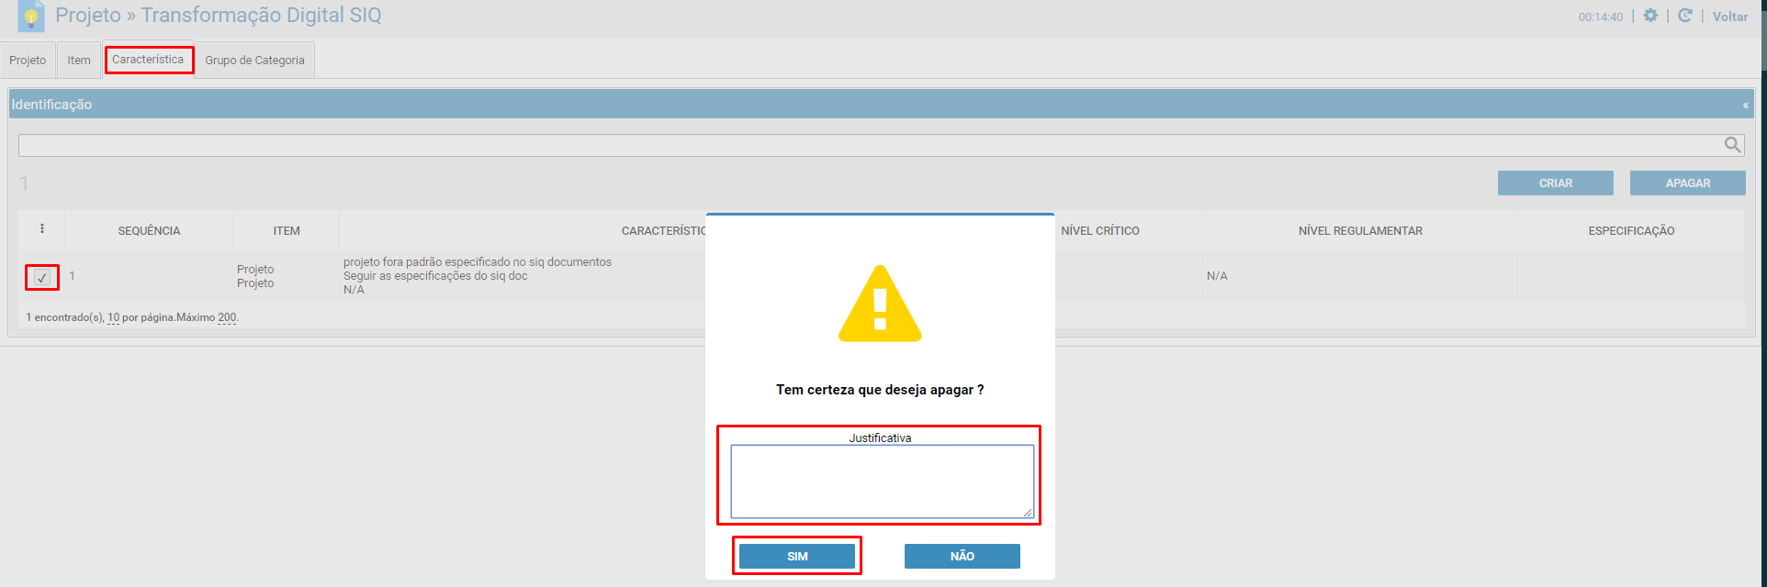Click the lightbulb project icon
Viewport: 1767px width, 587px height.
tap(30, 17)
